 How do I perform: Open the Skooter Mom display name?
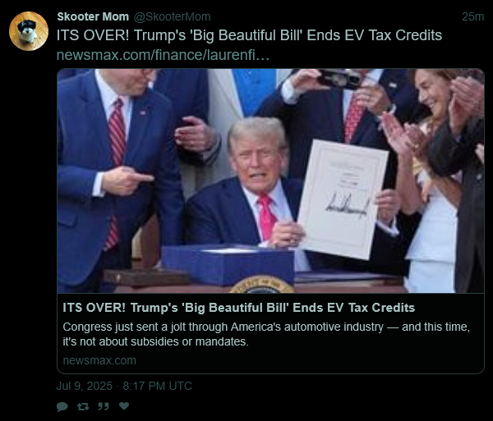point(93,16)
